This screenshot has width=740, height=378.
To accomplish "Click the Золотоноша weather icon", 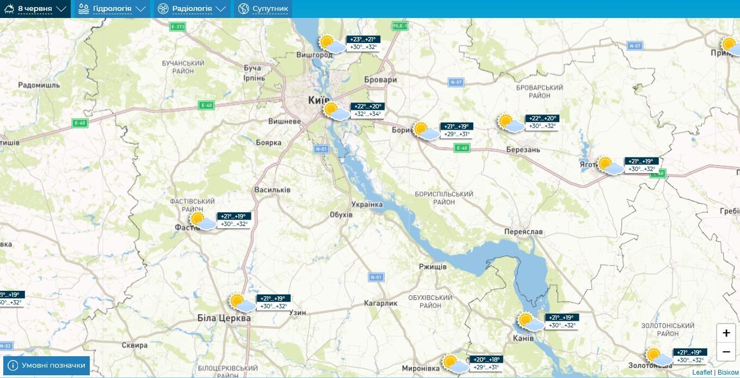I will click(x=659, y=357).
